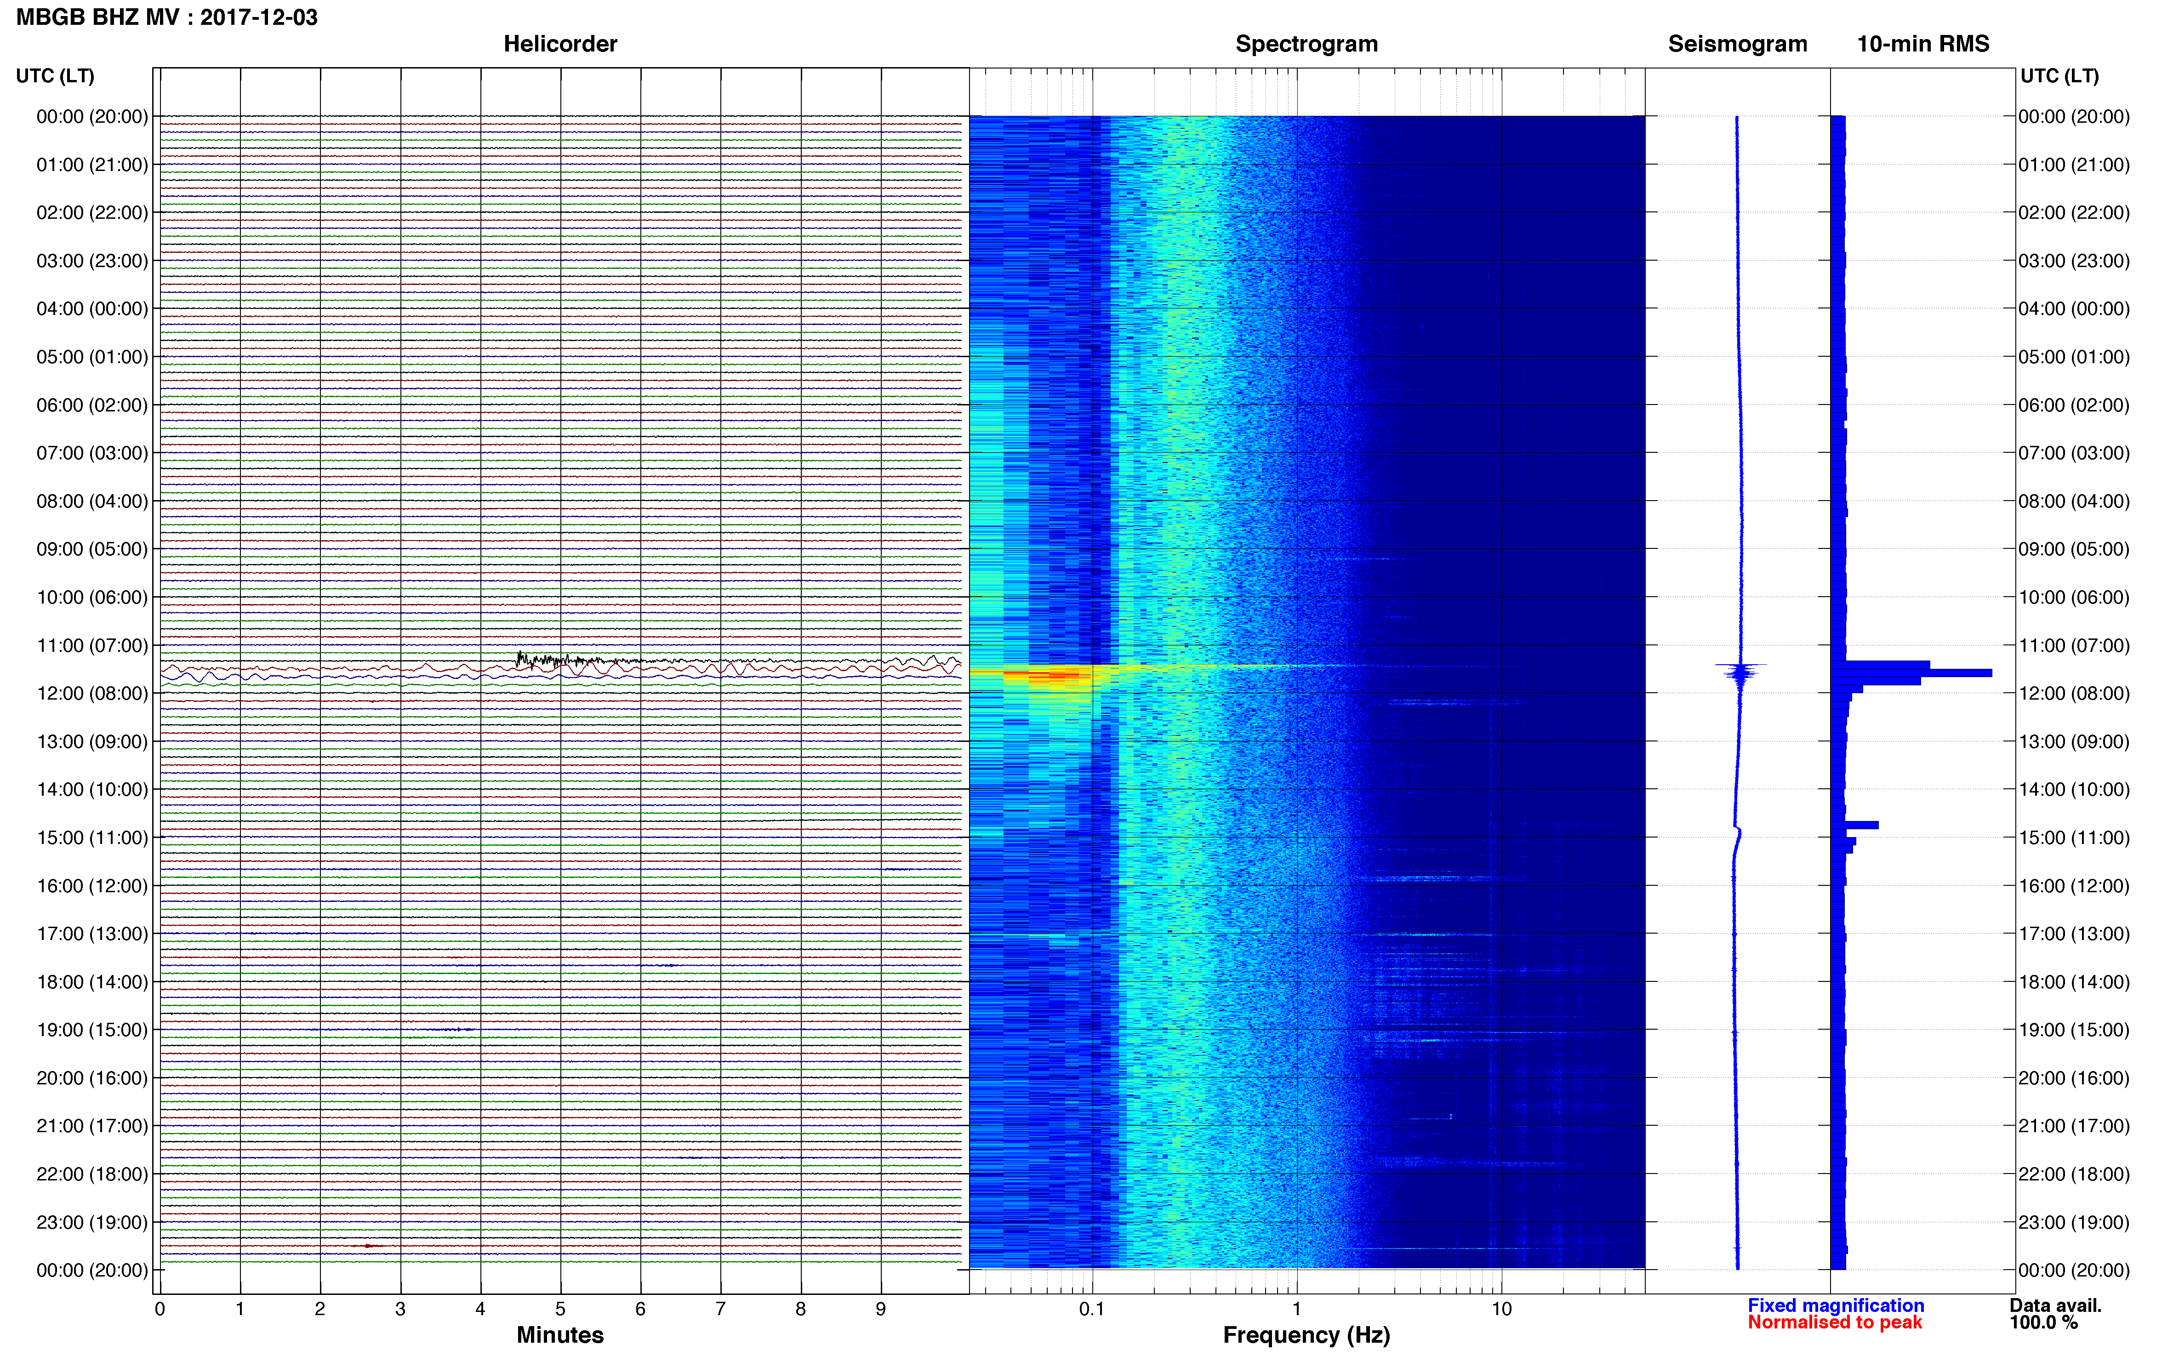The height and width of the screenshot is (1362, 2179).
Task: Click left time label '00:00 (20:00)' at top
Action: tap(92, 116)
